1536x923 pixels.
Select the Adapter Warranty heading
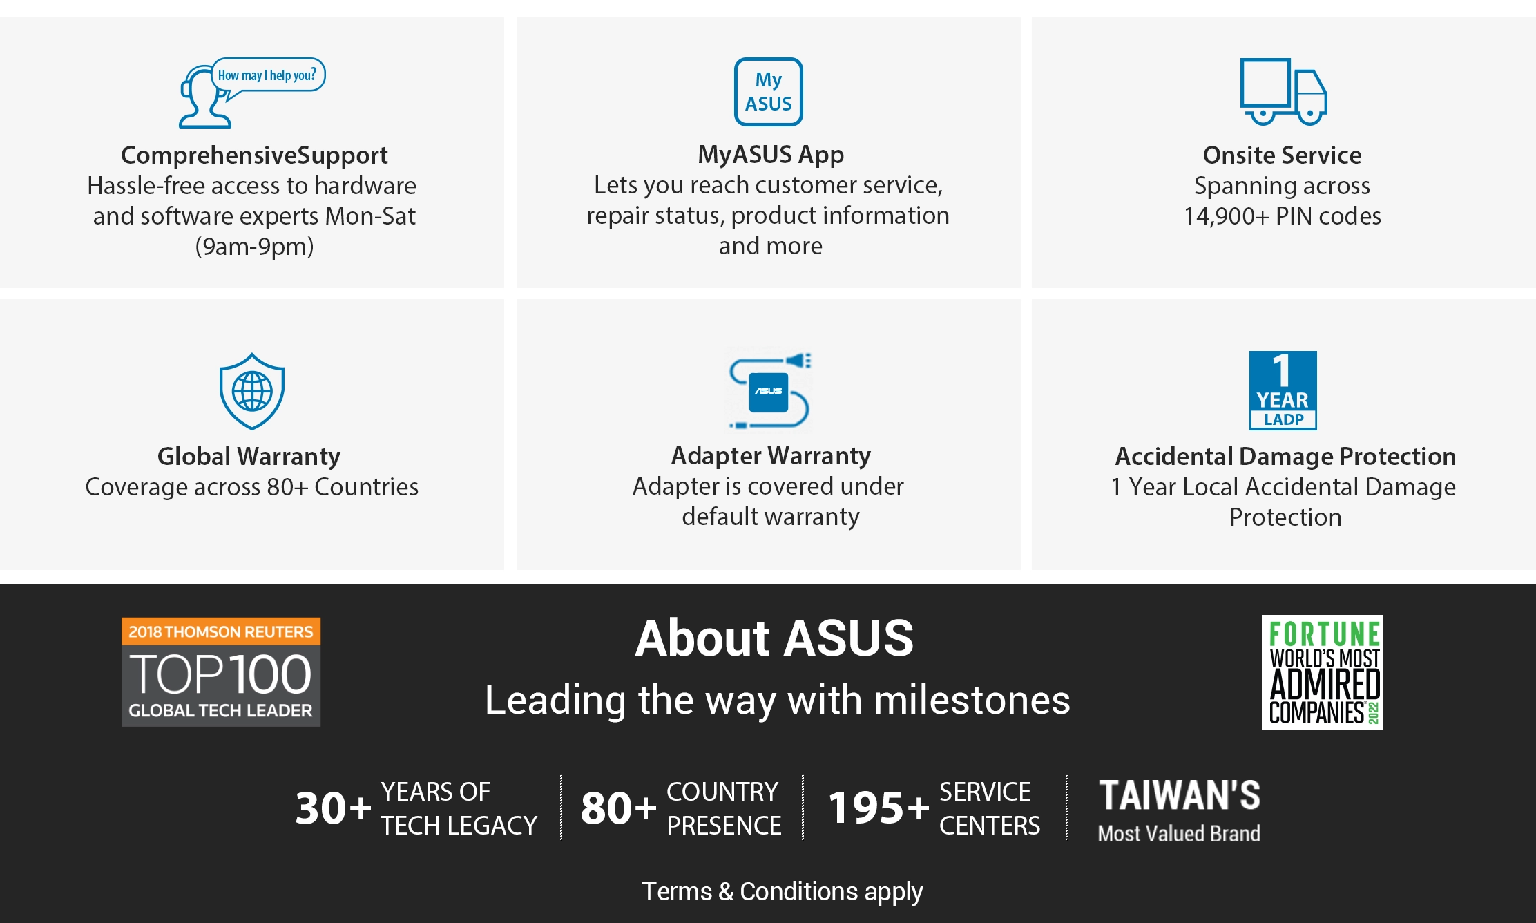tap(771, 456)
